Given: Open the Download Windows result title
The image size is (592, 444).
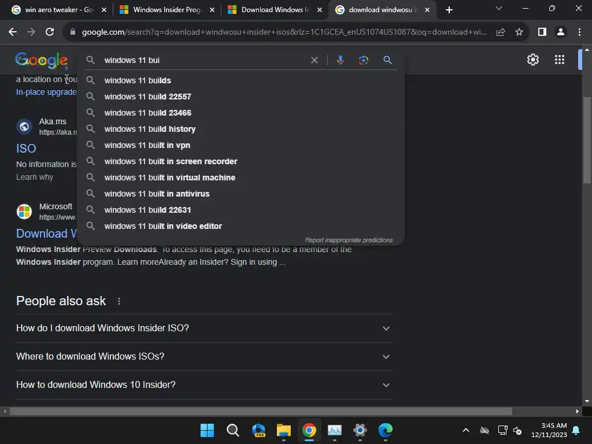Looking at the screenshot, I should tap(46, 234).
